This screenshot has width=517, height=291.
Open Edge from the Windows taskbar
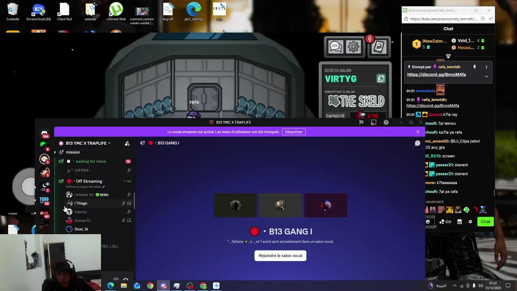(x=110, y=286)
